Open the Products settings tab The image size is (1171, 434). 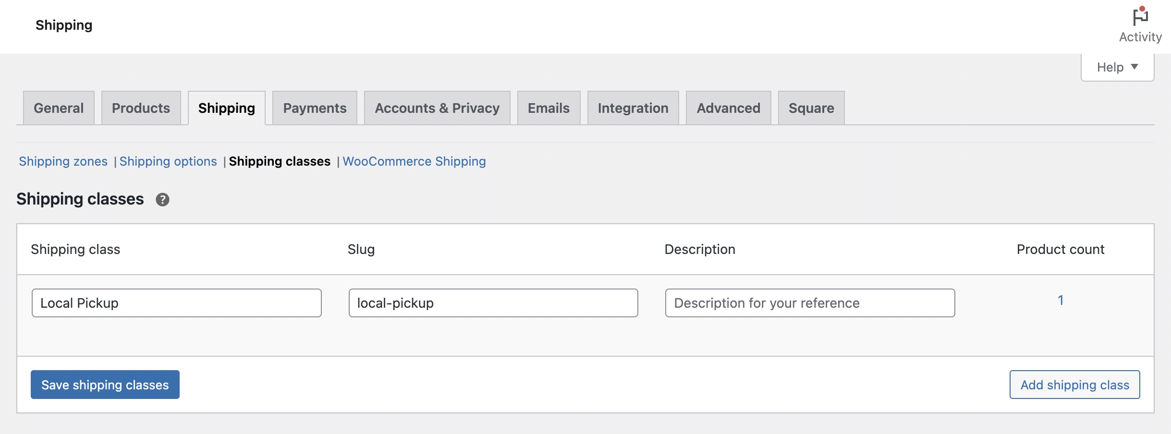click(x=141, y=108)
